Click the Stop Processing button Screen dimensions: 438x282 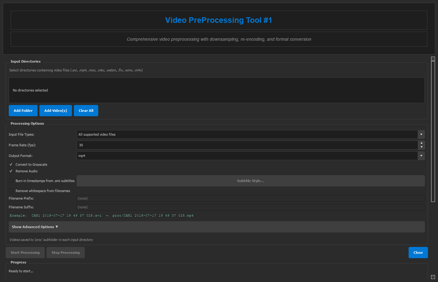tap(66, 253)
